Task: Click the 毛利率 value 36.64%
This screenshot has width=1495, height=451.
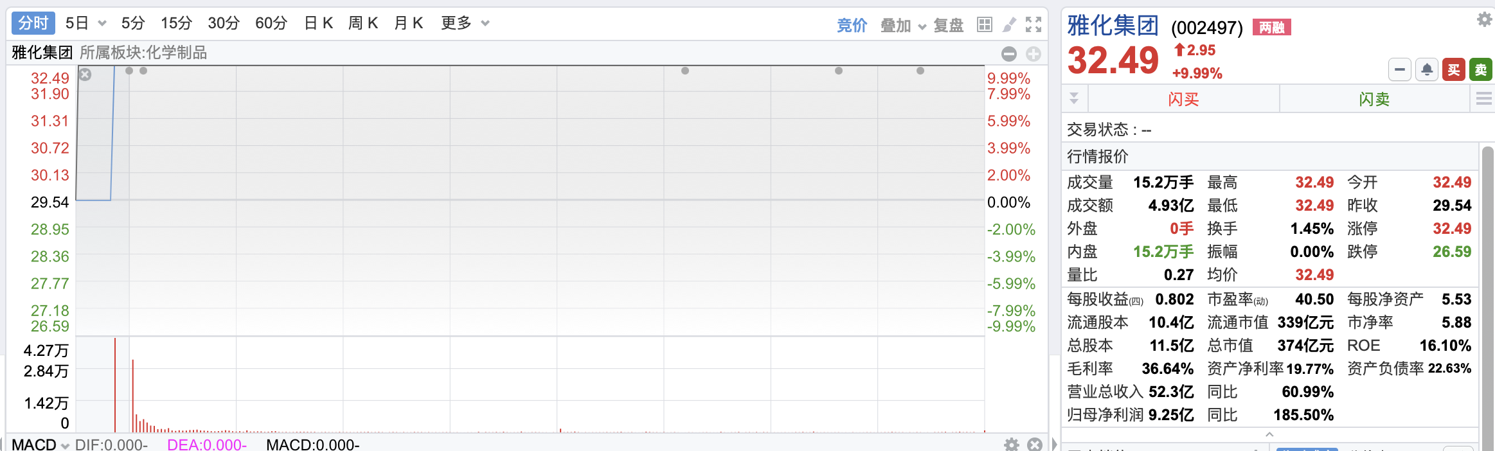Action: [1167, 369]
